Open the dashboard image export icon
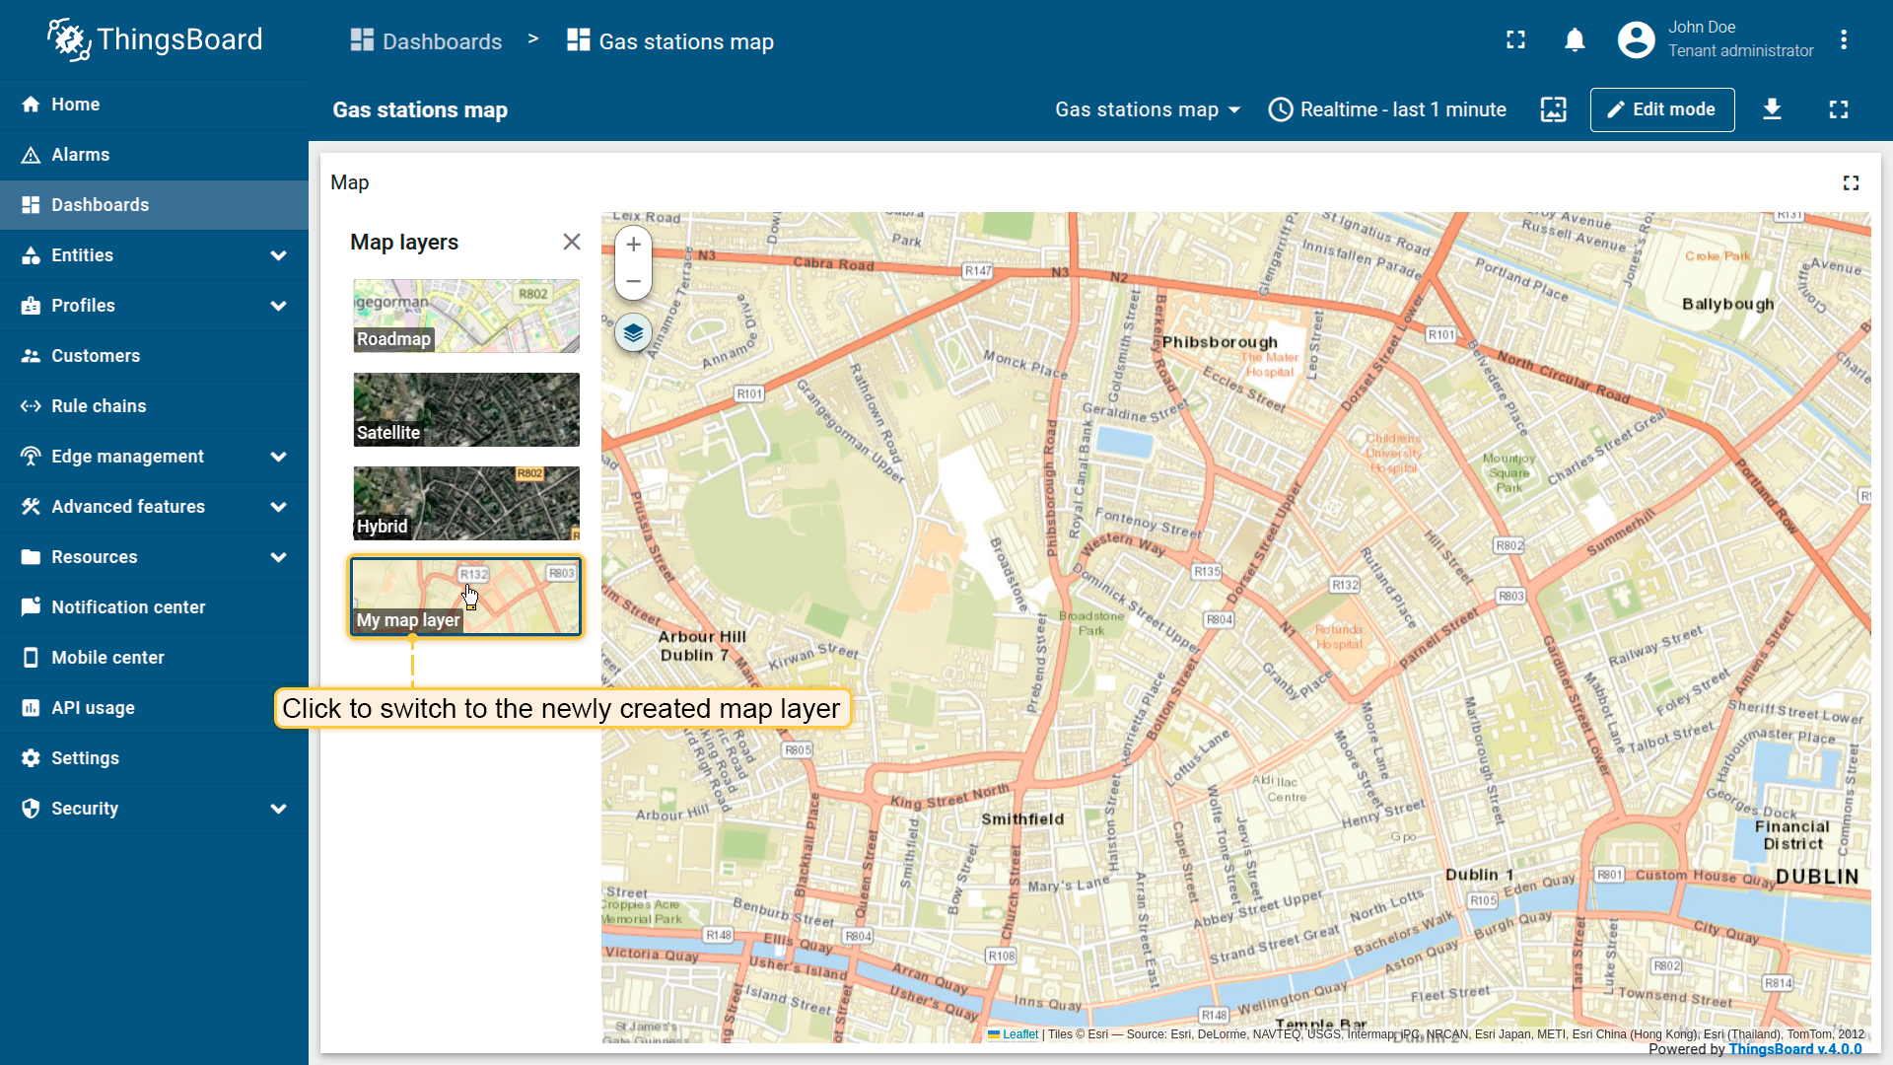Viewport: 1893px width, 1065px height. click(1553, 109)
